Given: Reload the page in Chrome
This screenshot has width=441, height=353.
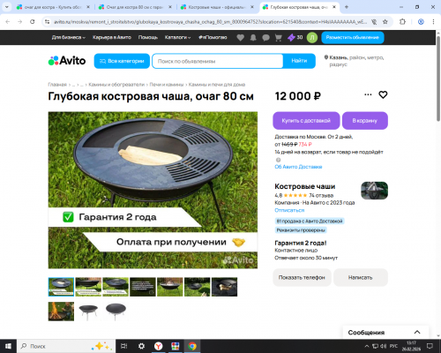Looking at the screenshot, I should click(x=33, y=21).
